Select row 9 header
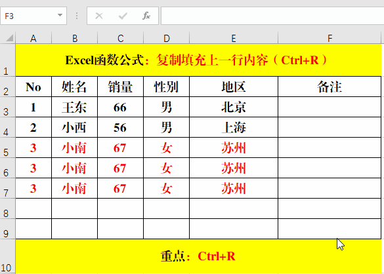Image resolution: width=384 pixels, height=274 pixels. (7, 229)
